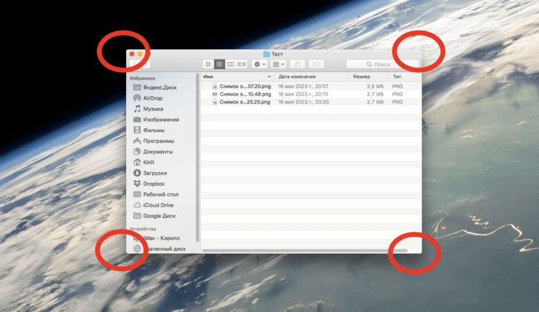Open Dropbox folder in sidebar

pos(154,184)
